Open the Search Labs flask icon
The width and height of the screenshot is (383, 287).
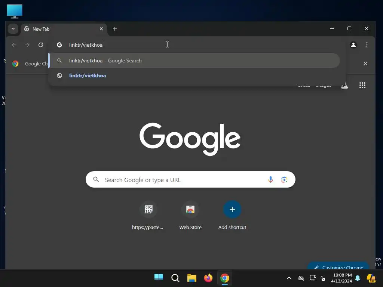pos(344,85)
